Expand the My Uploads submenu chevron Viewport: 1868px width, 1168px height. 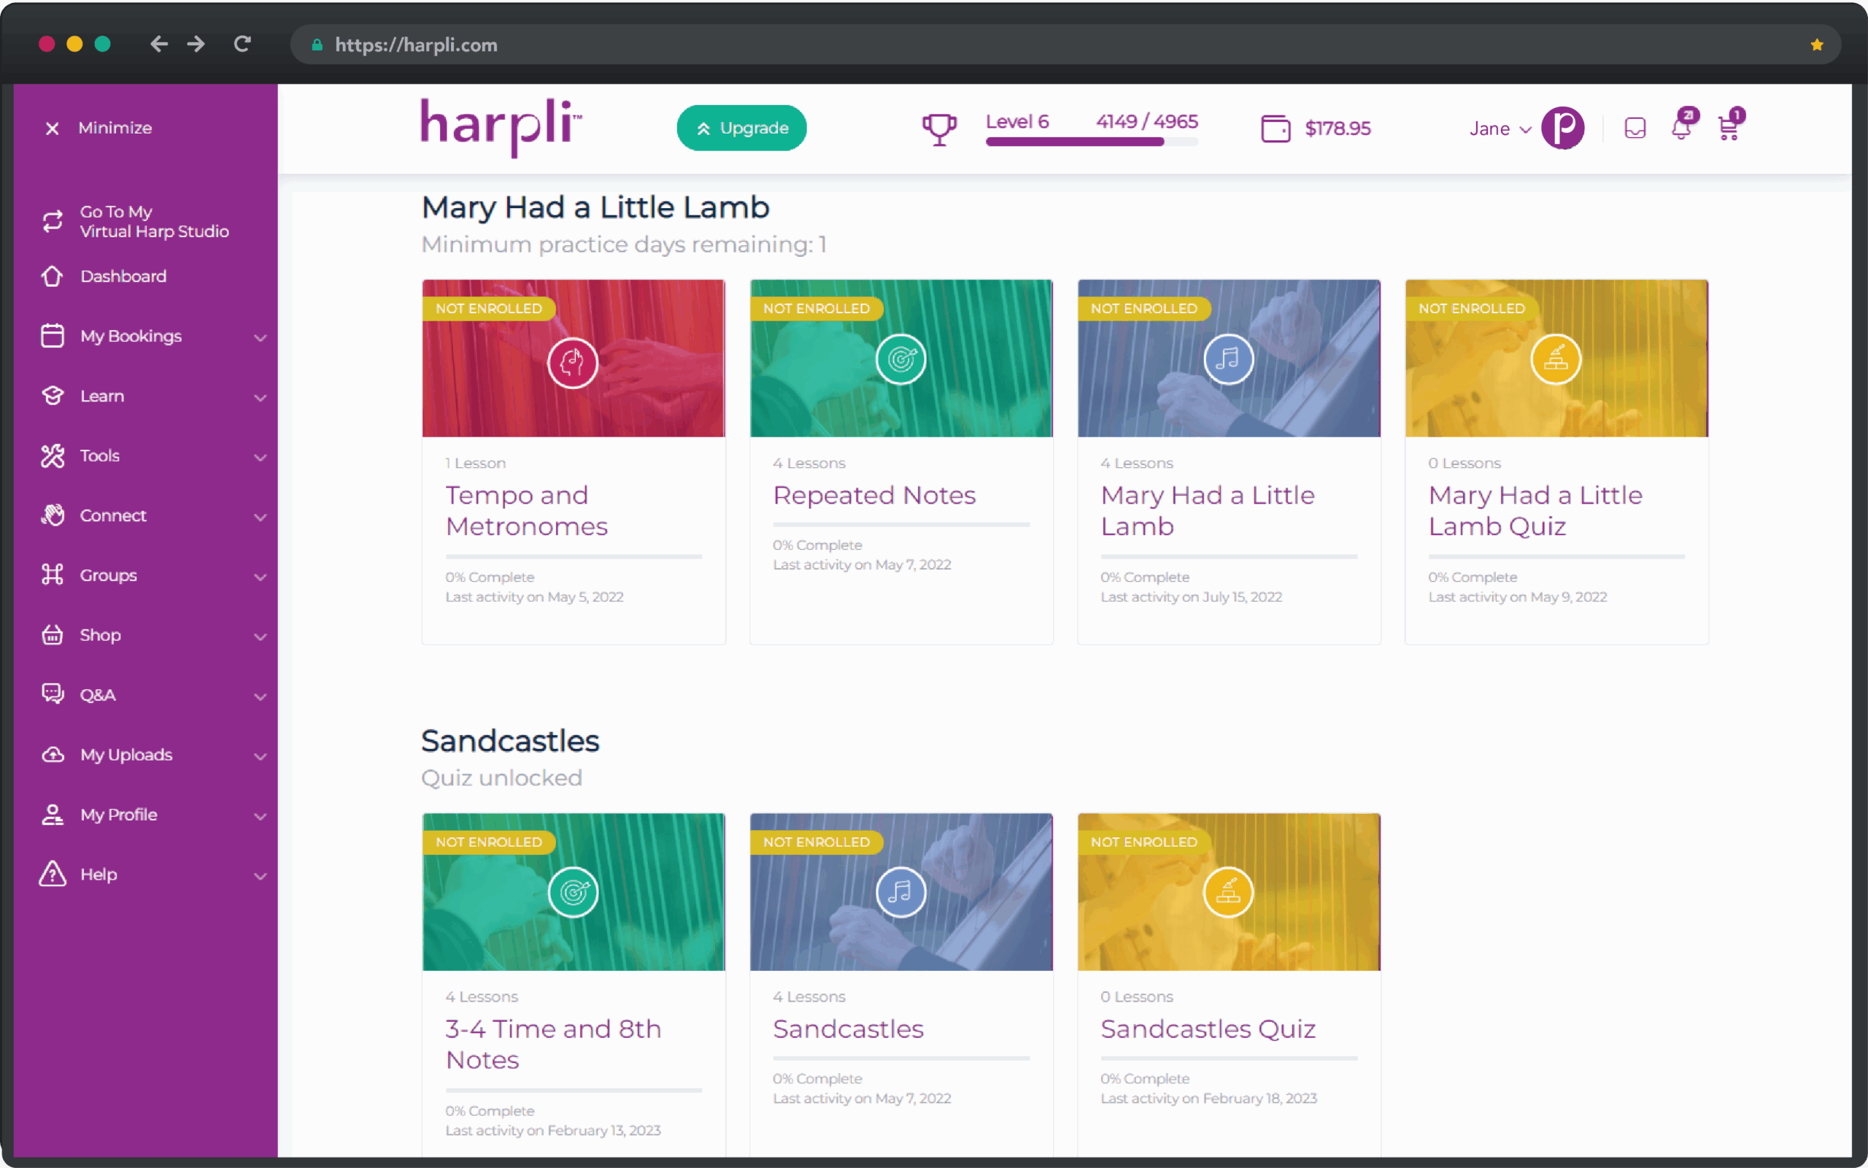point(260,756)
